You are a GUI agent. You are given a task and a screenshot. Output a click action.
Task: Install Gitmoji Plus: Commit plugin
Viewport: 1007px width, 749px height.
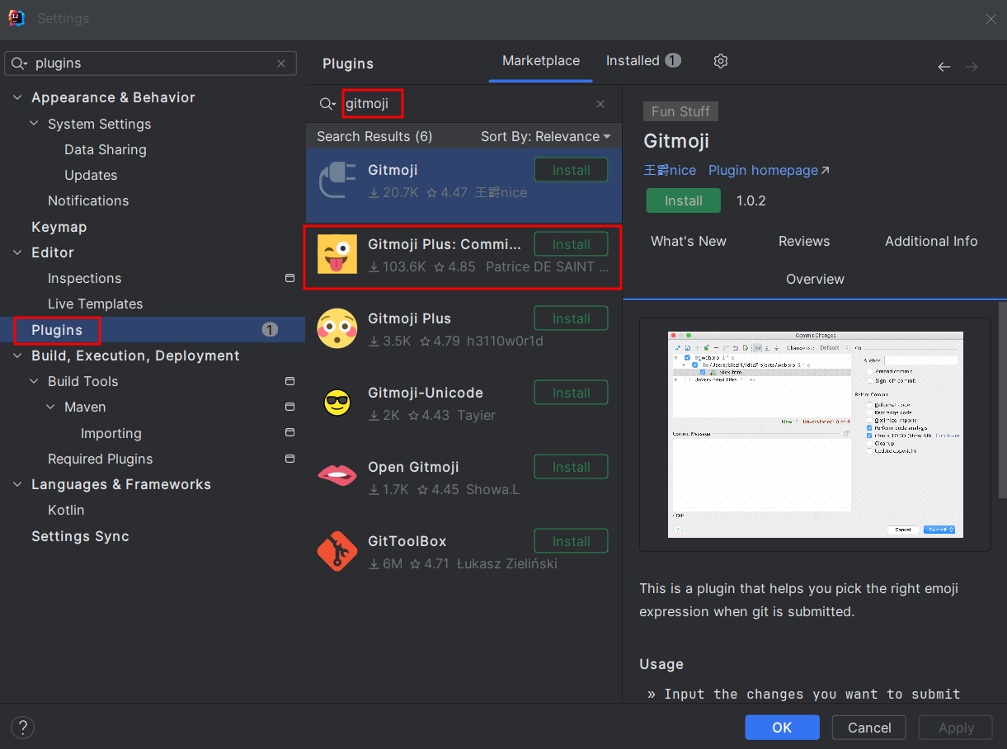pos(572,244)
